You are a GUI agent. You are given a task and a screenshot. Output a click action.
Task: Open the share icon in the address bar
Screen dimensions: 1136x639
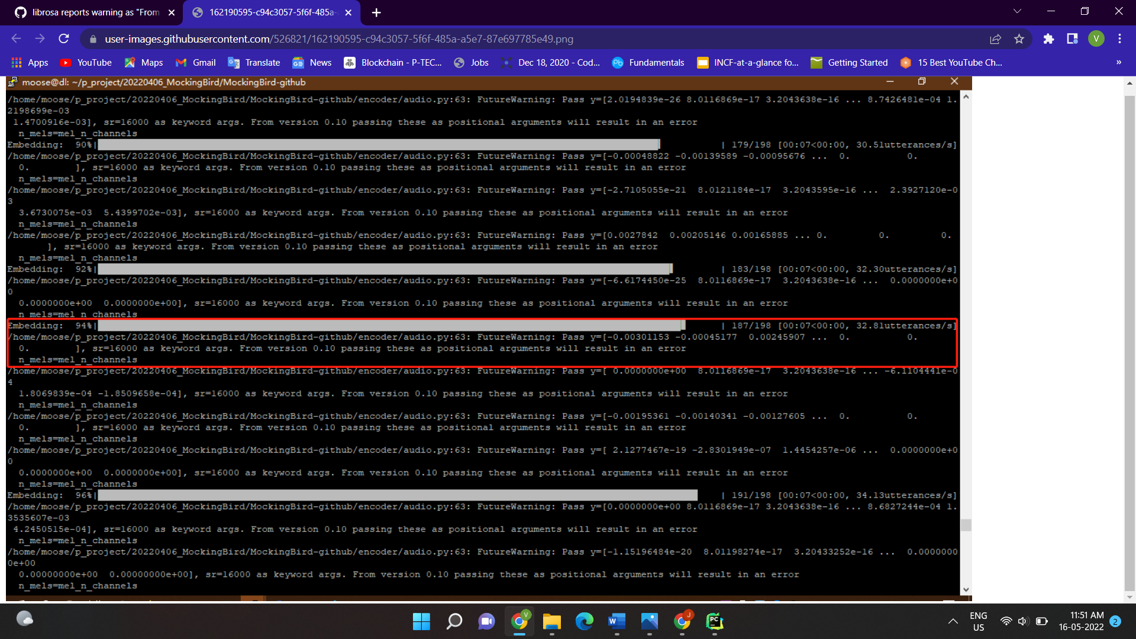(x=996, y=38)
